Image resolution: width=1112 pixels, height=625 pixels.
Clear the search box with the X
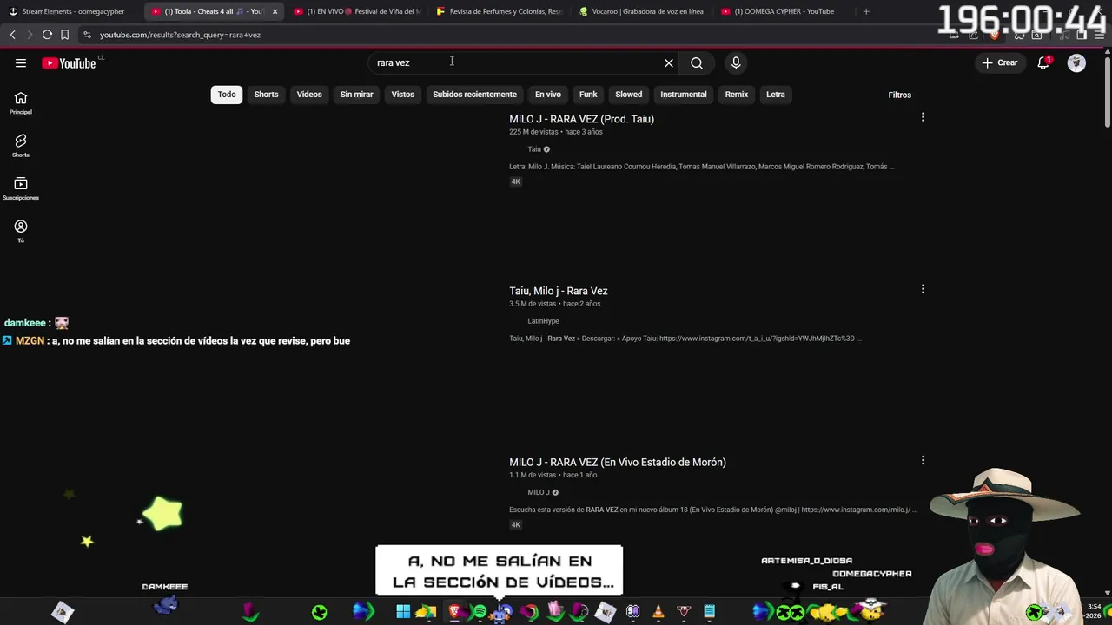click(669, 62)
